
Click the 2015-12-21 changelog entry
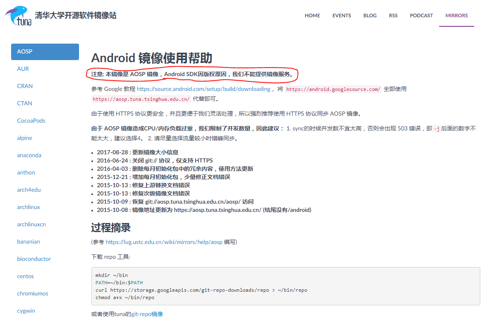point(163,177)
